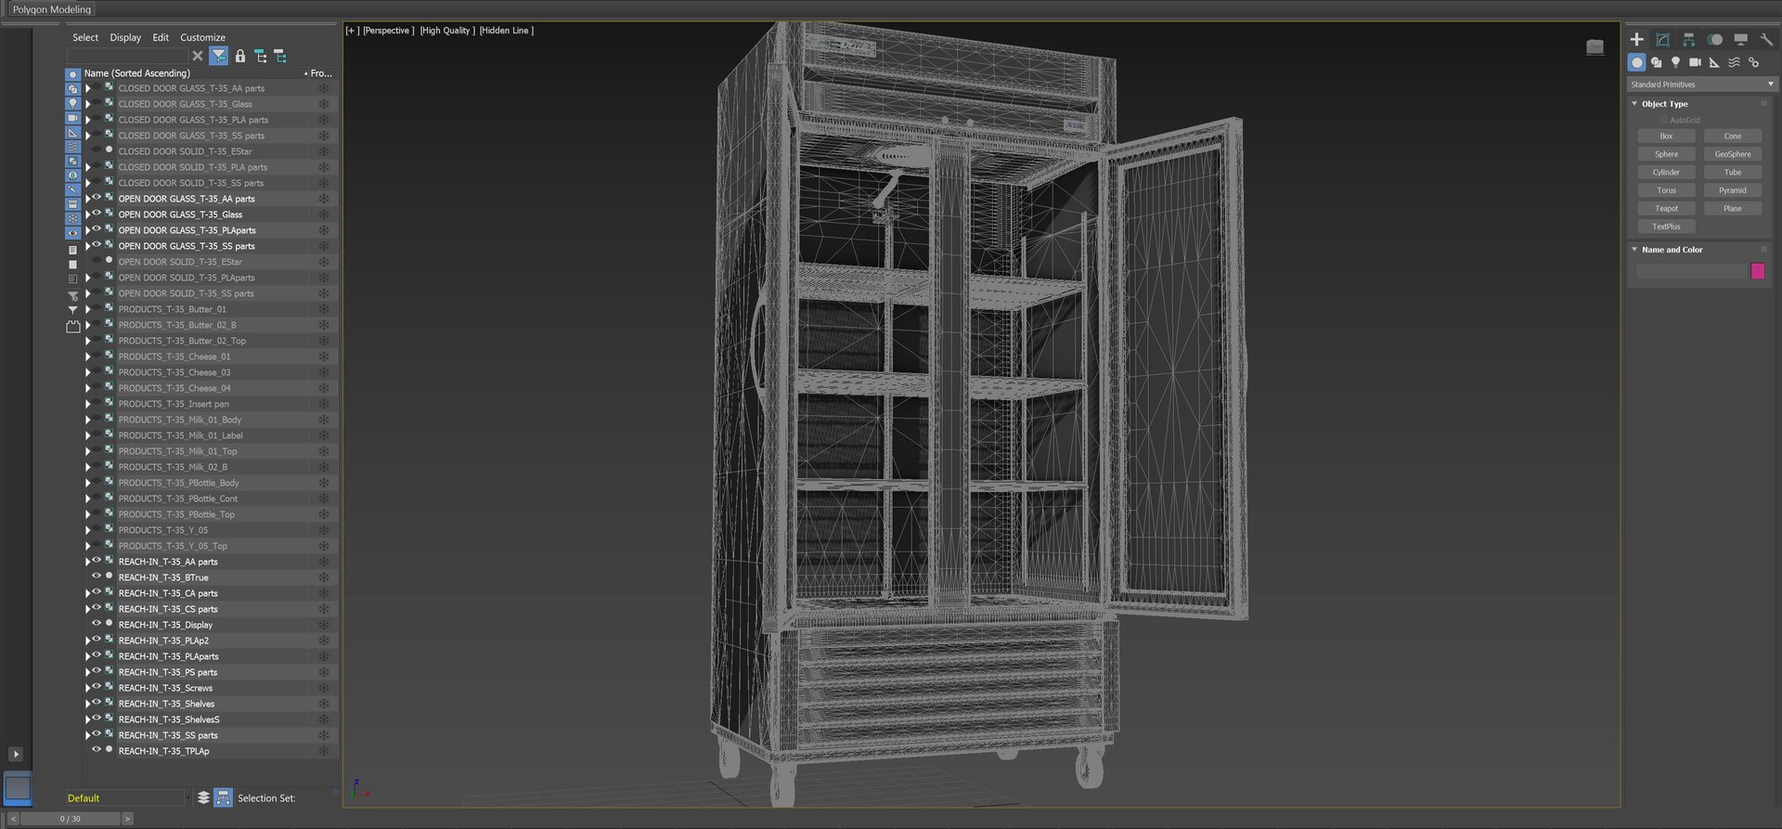Click the Scene Explorer search field

pyautogui.click(x=127, y=56)
